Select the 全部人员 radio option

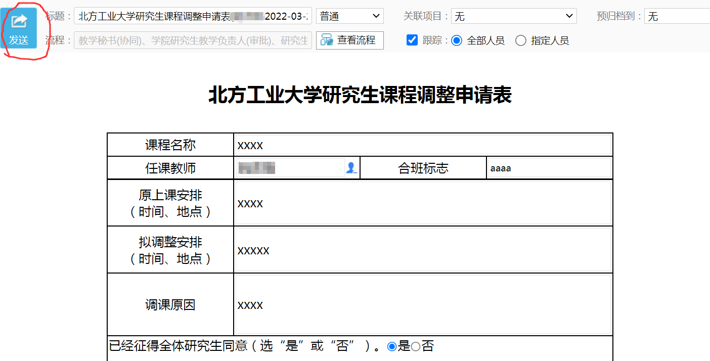457,41
